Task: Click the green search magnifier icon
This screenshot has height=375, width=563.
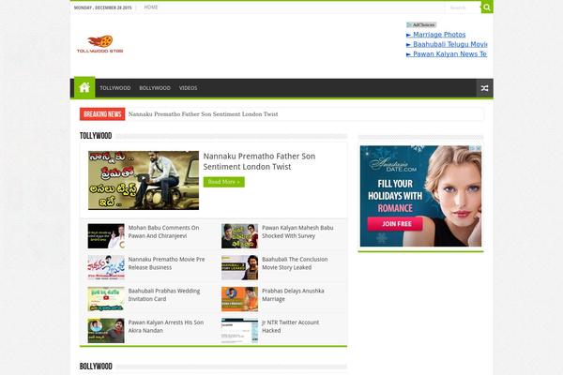Action: pos(487,7)
